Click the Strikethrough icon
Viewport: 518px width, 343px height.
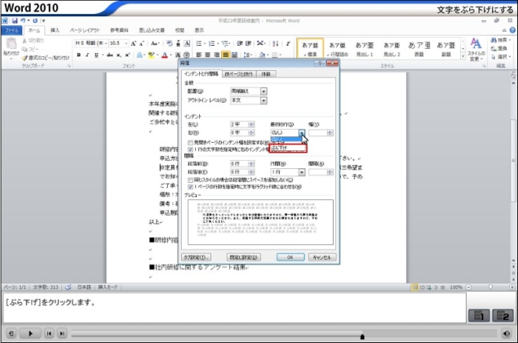110,55
